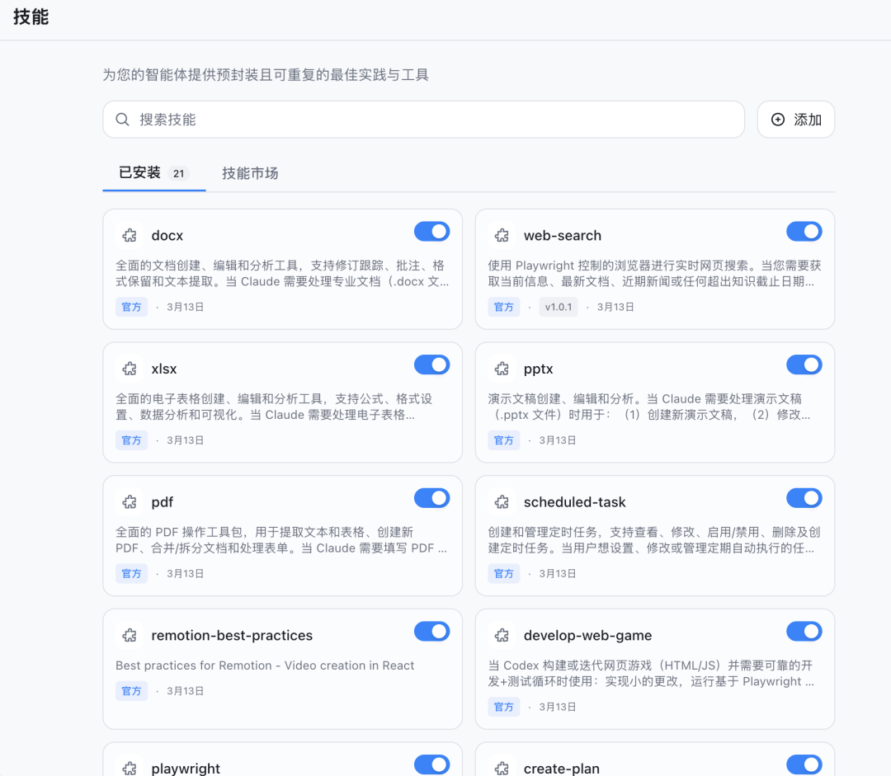
Task: Click the 官方 tag on web-search card
Action: 503,307
